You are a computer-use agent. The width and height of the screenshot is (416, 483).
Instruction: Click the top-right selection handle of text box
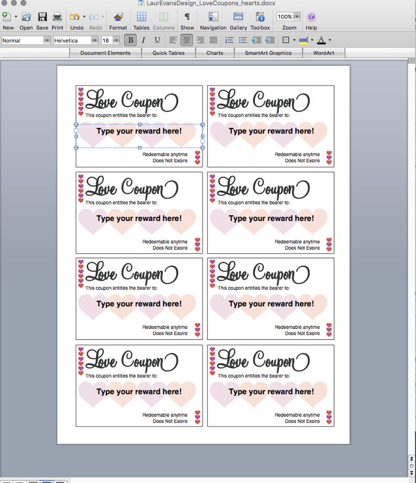202,124
